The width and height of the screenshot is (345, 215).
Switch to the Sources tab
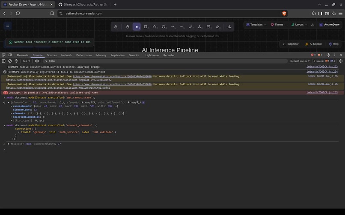[x=52, y=55]
